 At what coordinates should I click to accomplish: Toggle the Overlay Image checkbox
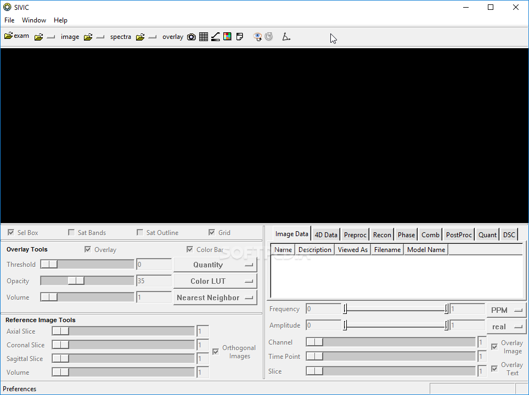(x=494, y=347)
